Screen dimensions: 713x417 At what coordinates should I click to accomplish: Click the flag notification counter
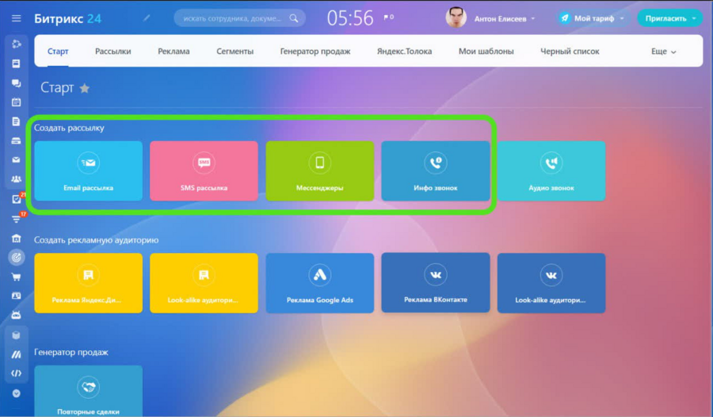click(x=389, y=17)
